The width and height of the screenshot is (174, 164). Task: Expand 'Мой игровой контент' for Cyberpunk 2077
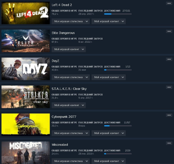click(x=109, y=133)
